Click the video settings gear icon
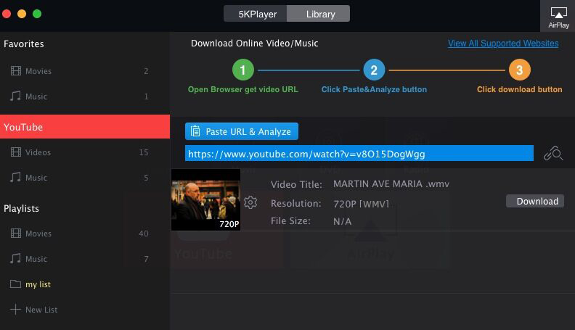This screenshot has width=575, height=330. click(250, 202)
